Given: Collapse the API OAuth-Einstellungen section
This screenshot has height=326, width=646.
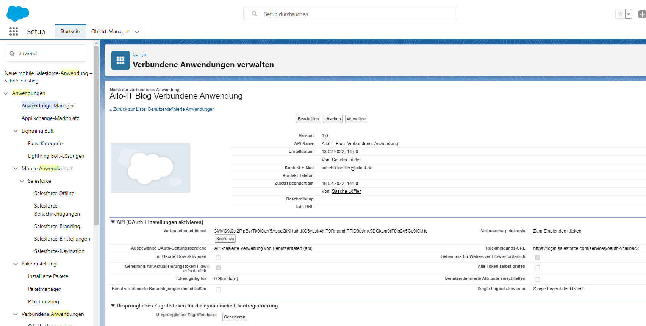Looking at the screenshot, I should point(113,222).
